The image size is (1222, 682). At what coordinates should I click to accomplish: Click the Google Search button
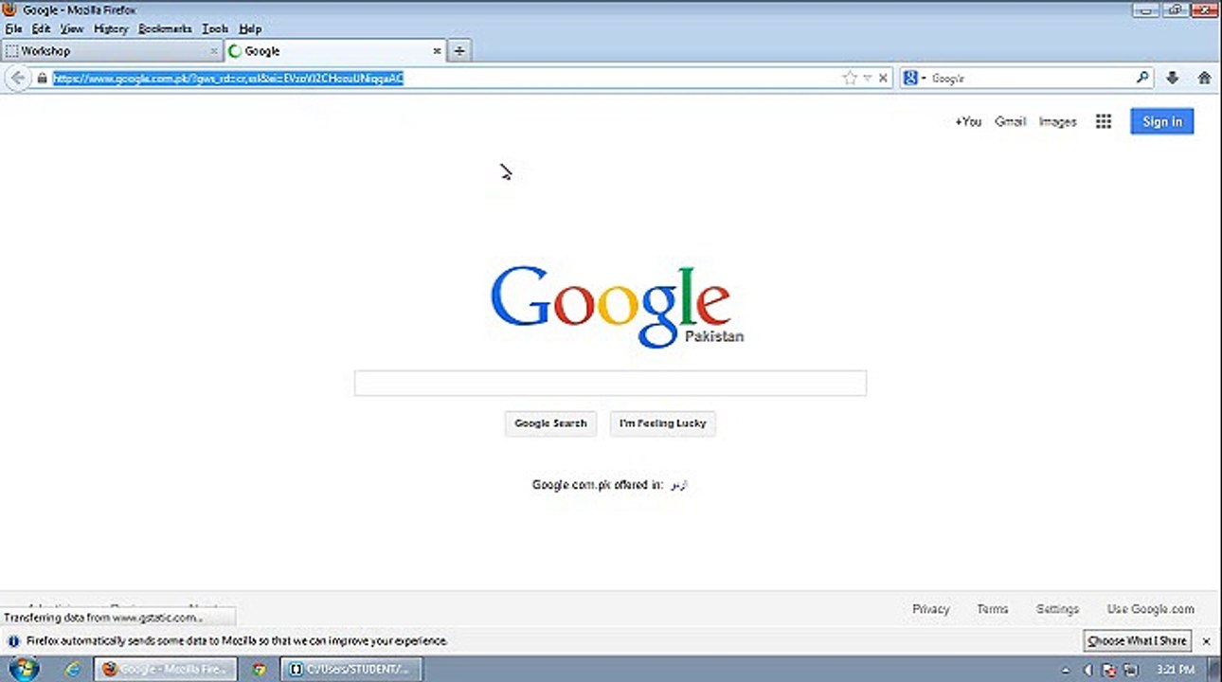(550, 423)
